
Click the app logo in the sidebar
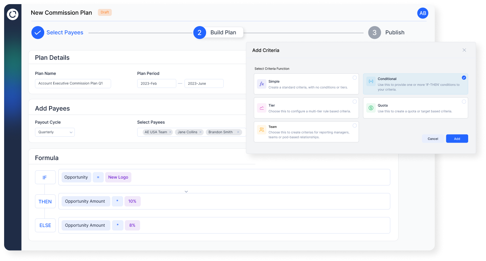13,14
